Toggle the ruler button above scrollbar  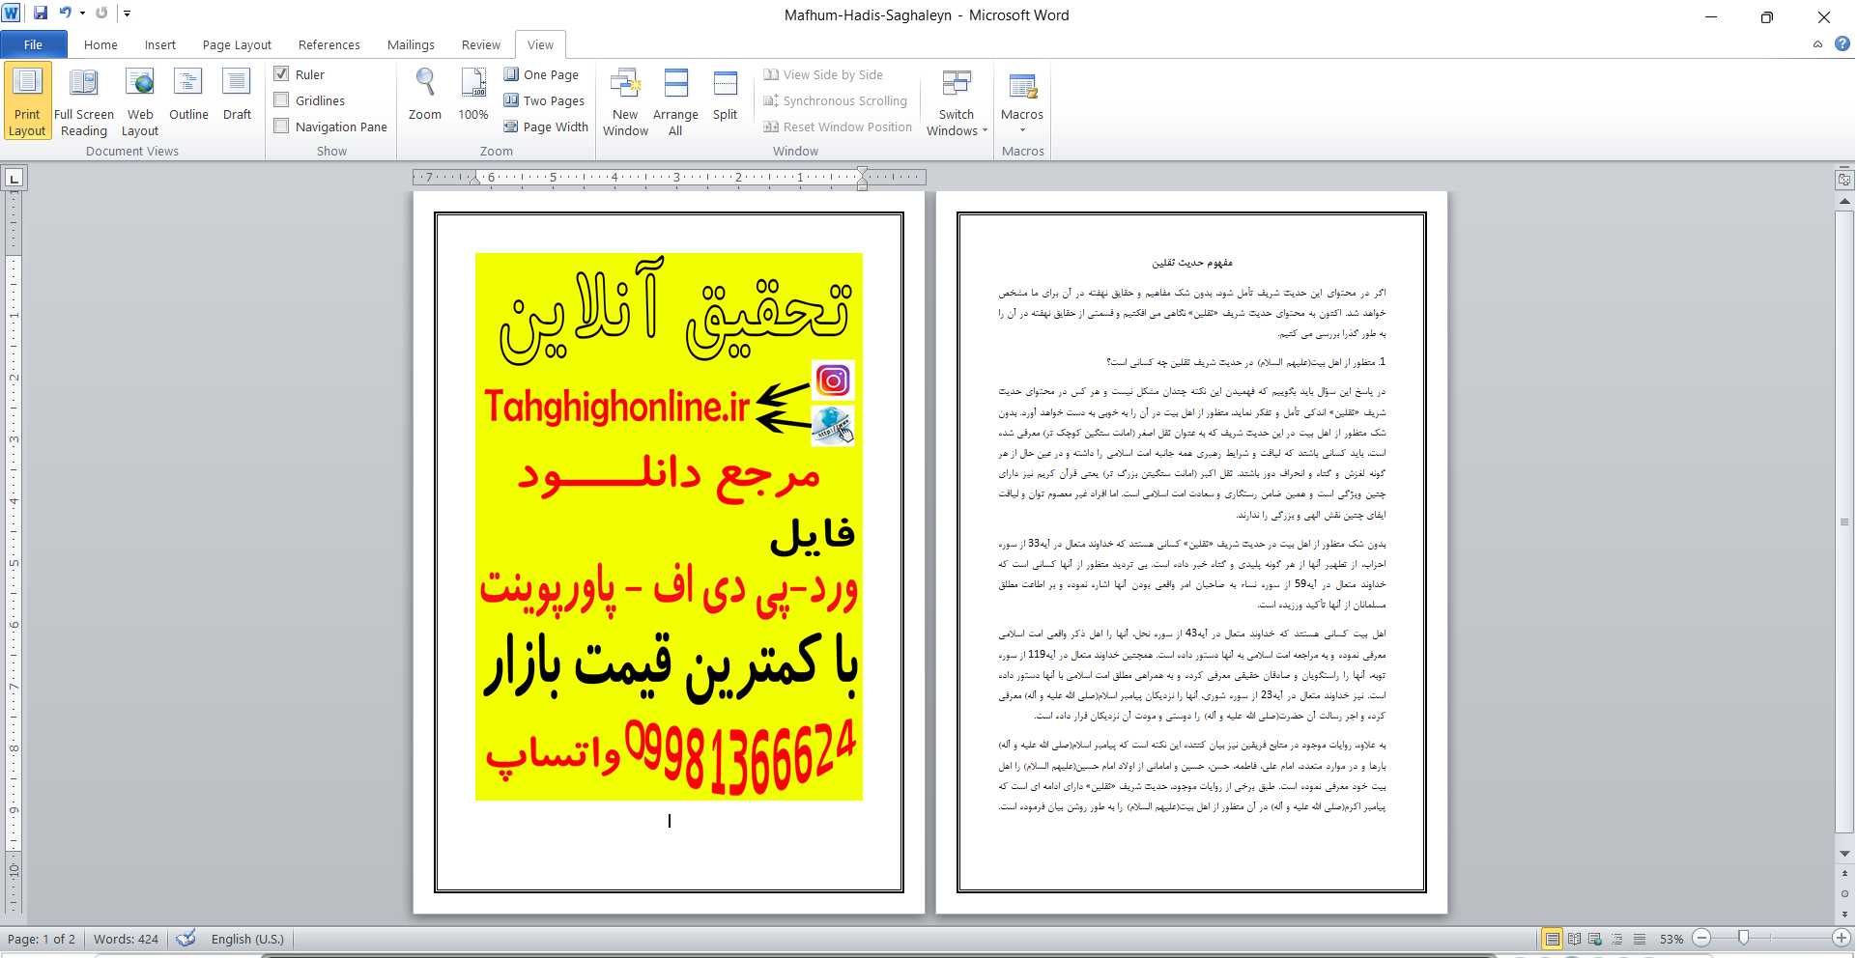(1844, 180)
